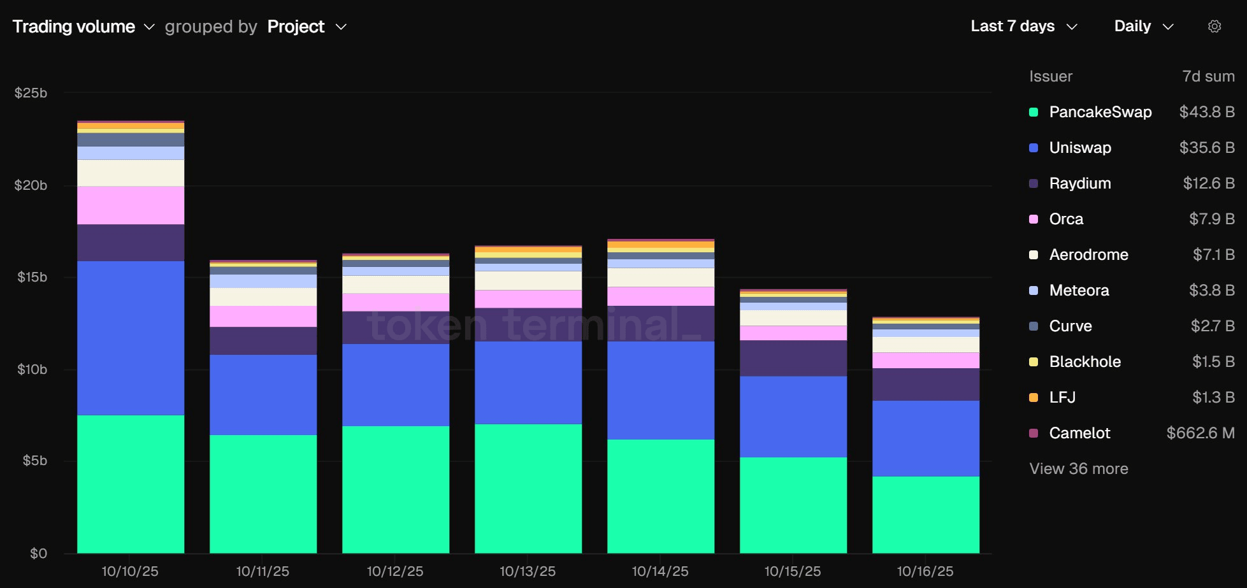Expand the Project grouping dropdown
The height and width of the screenshot is (588, 1247).
click(x=306, y=27)
